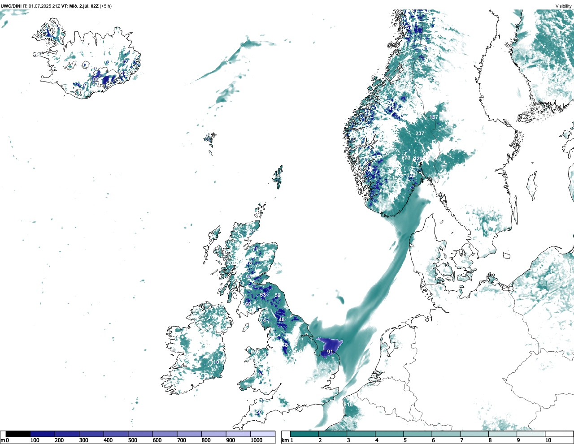The image size is (574, 444).
Task: Click the 310 value near Belgian coast
Action: coord(348,405)
